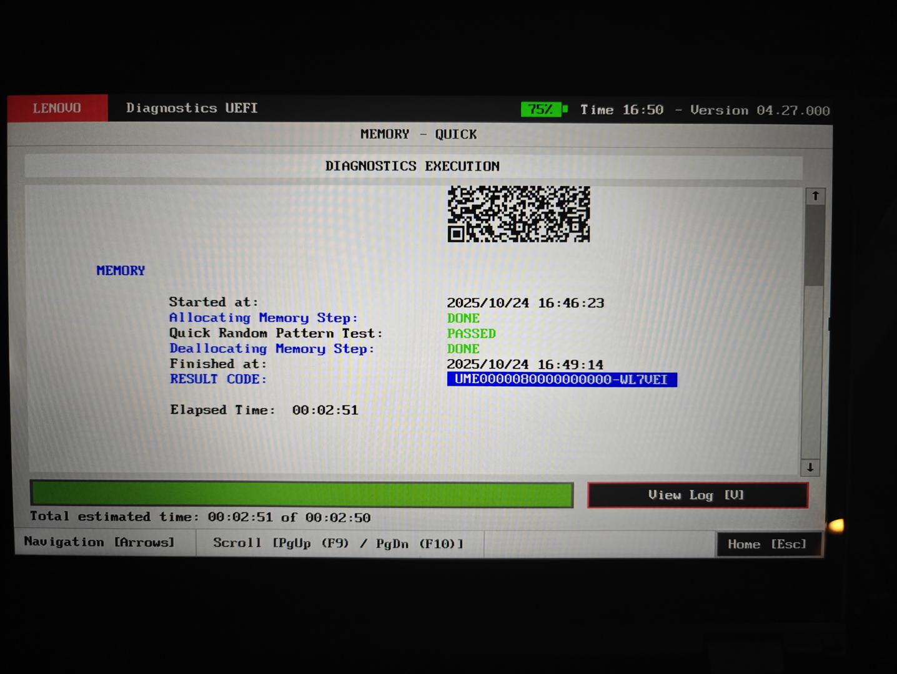897x674 pixels.
Task: Click the red LENOVO logo
Action: coord(57,108)
